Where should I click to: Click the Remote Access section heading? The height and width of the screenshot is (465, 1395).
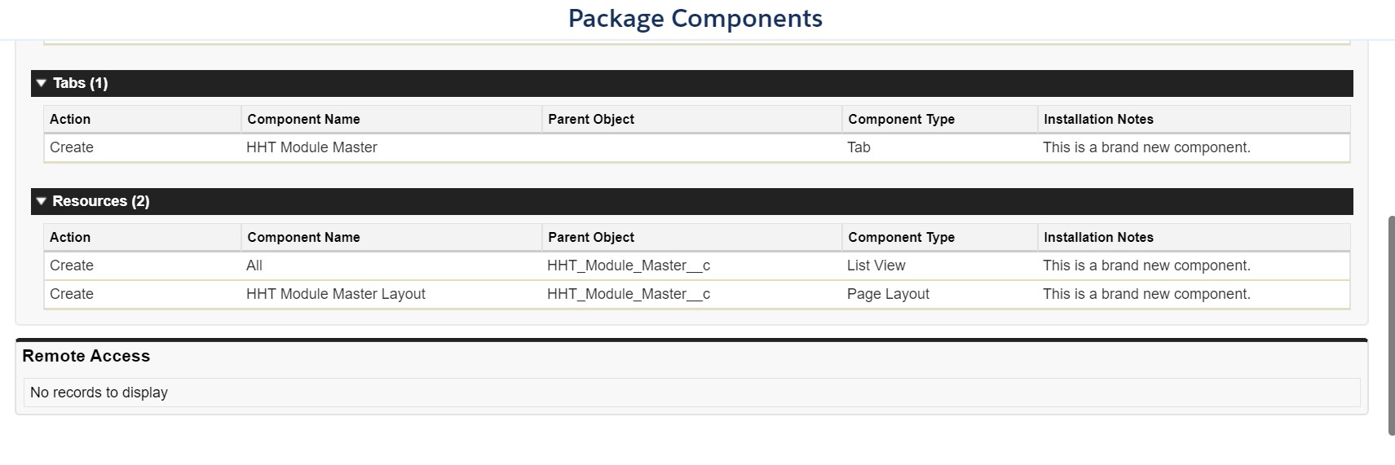pos(86,356)
